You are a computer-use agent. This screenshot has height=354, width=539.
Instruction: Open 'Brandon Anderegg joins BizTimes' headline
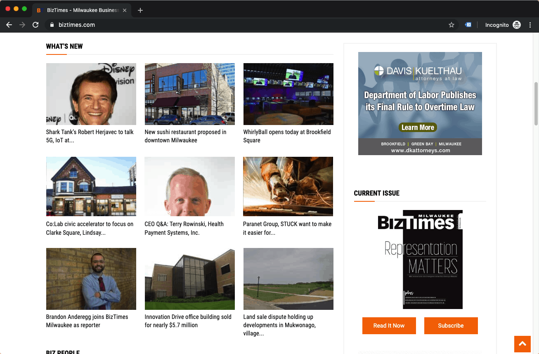(x=87, y=321)
